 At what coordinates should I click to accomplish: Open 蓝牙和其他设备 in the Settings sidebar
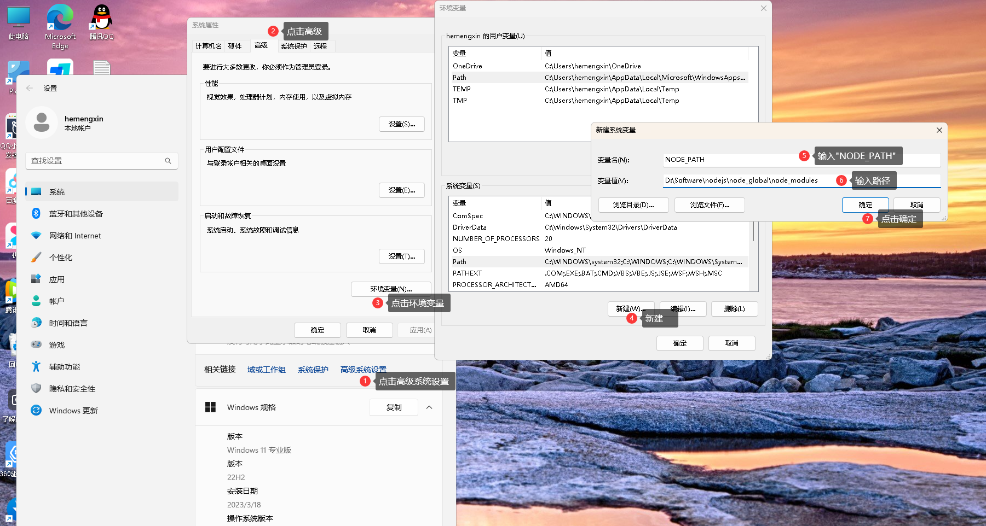(x=102, y=213)
